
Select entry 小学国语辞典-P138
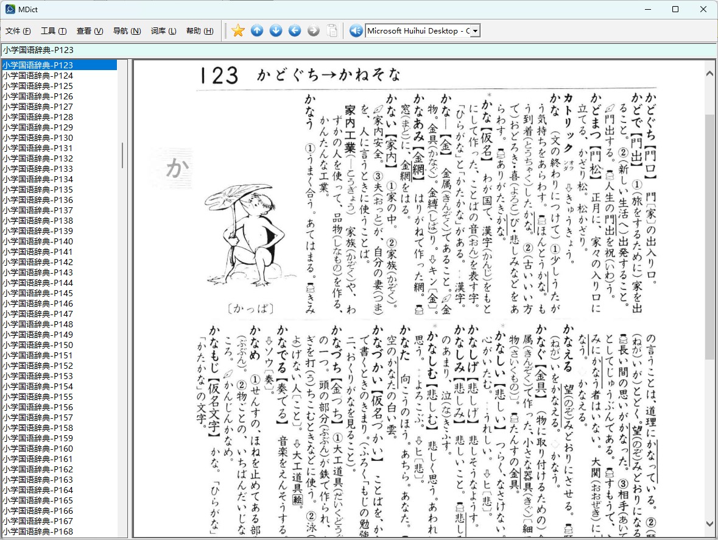[x=59, y=221]
